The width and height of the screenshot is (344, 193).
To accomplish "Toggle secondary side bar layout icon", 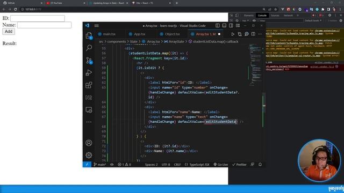I will [231, 26].
